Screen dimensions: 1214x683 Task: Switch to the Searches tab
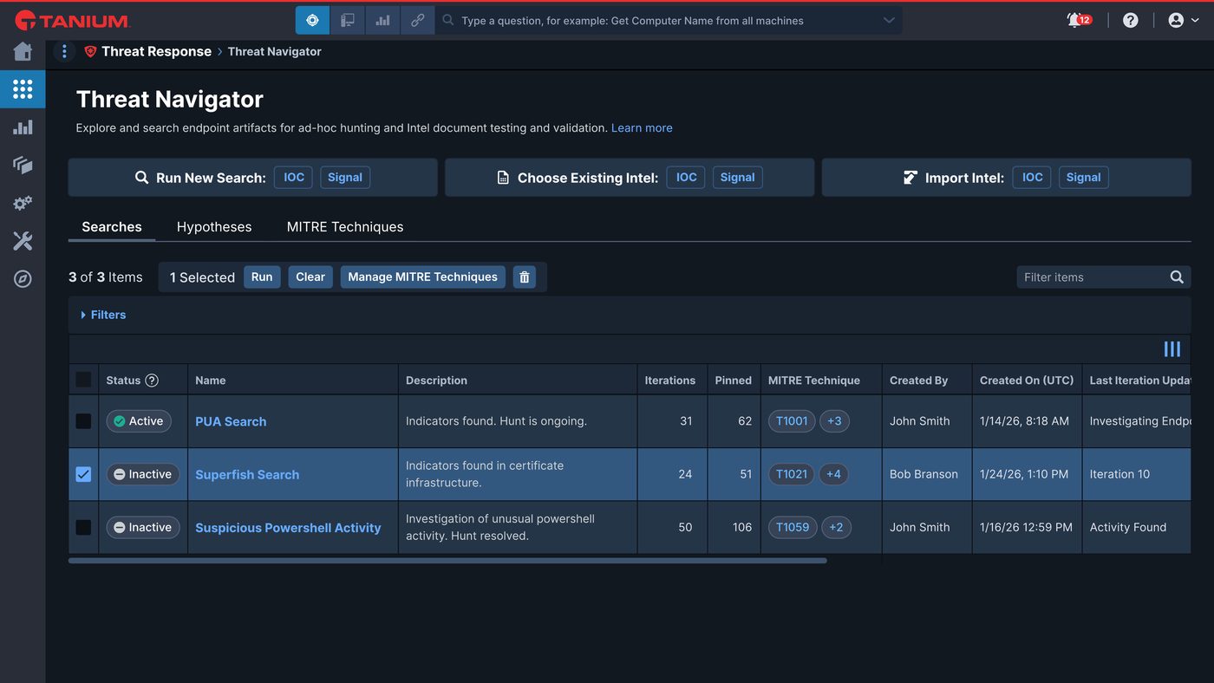tap(112, 226)
